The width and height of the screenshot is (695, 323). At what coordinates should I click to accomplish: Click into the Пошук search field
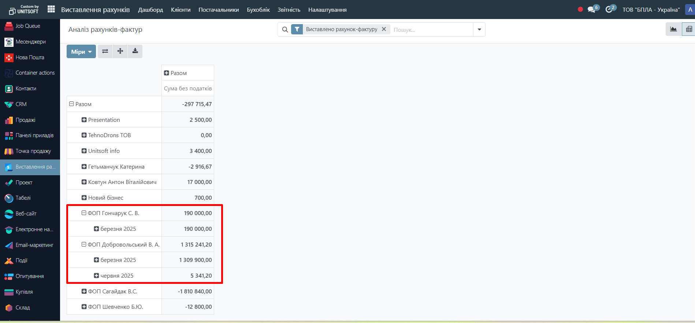431,30
